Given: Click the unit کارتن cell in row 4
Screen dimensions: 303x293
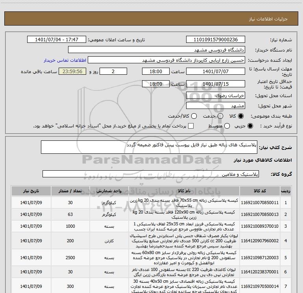Looking at the screenshot, I should pos(109,241).
